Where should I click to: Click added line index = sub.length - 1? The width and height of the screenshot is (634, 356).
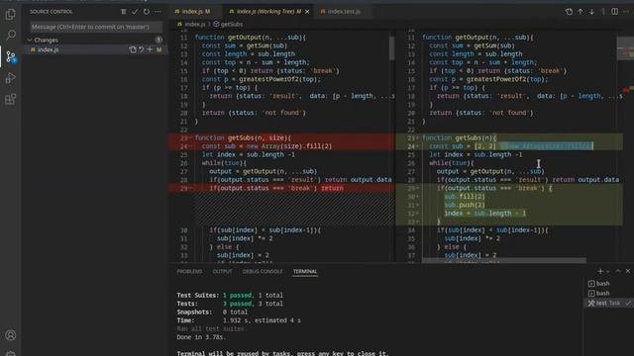[x=485, y=214]
